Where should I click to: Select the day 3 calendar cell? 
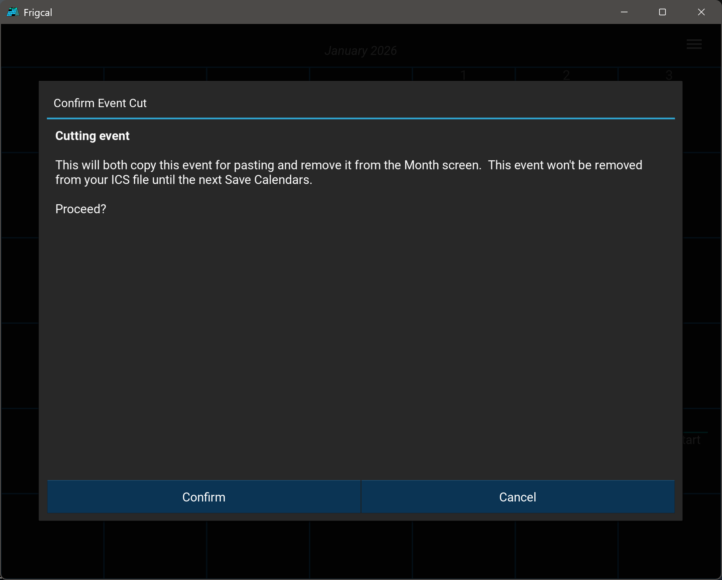(669, 75)
